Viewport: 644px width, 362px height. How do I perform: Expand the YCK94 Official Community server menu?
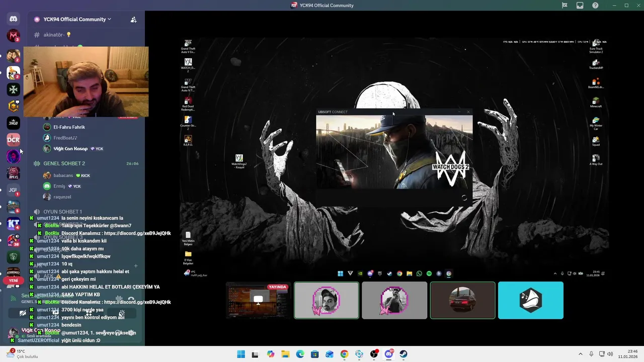(x=77, y=19)
